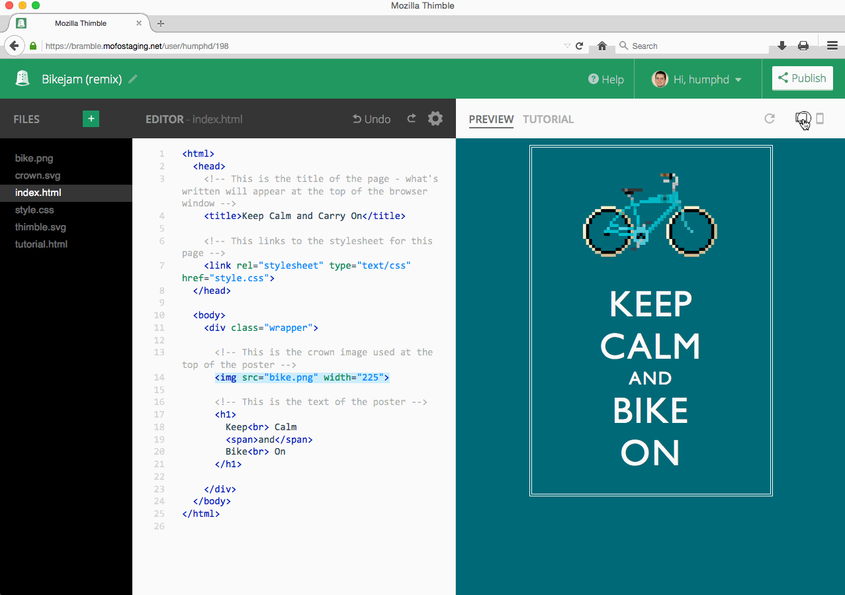Click the pencil icon to rename Bikejam project

coord(133,79)
